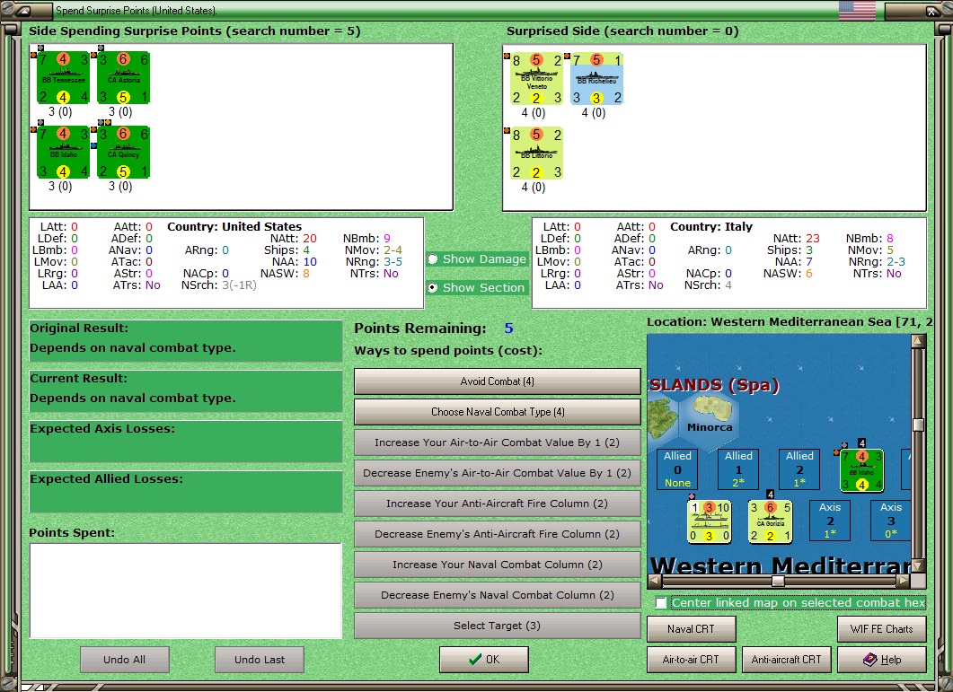Click the Undo All button
The height and width of the screenshot is (692, 953).
click(x=125, y=660)
